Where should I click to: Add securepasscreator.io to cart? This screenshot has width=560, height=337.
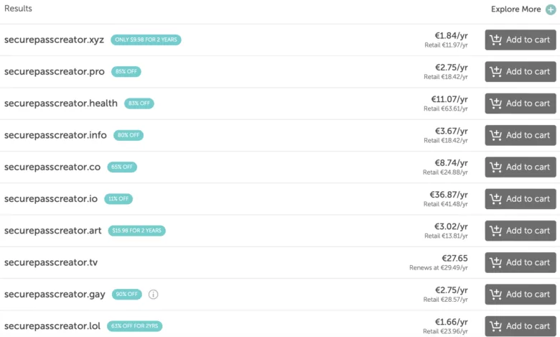[x=521, y=199]
